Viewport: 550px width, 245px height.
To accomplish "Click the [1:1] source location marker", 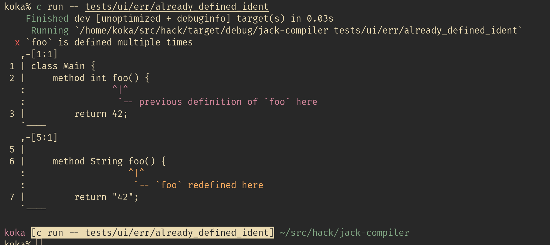I will (44, 54).
